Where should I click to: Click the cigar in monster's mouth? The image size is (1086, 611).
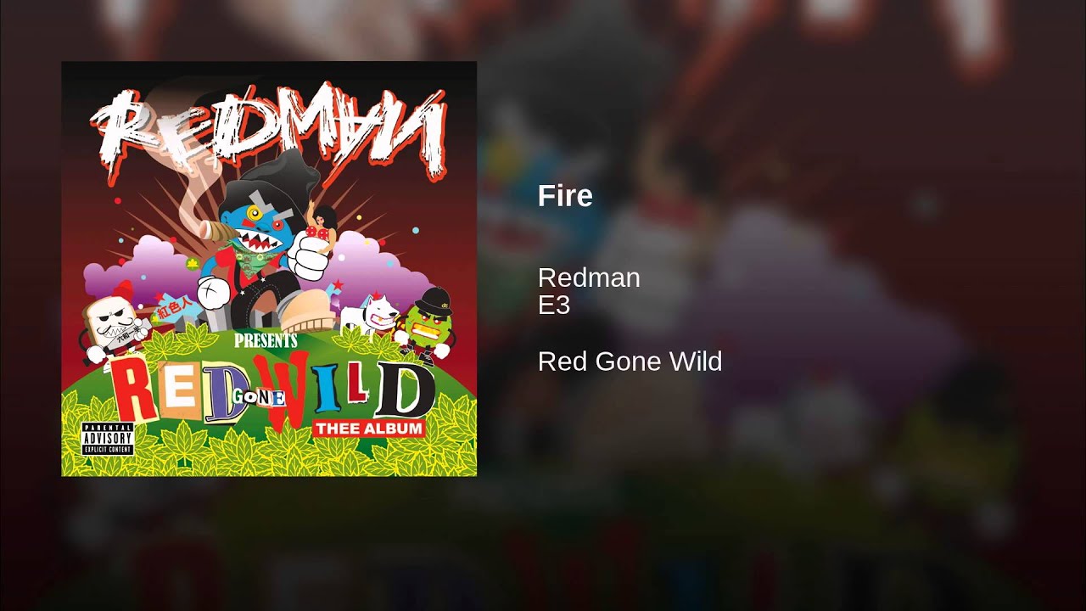pyautogui.click(x=219, y=229)
